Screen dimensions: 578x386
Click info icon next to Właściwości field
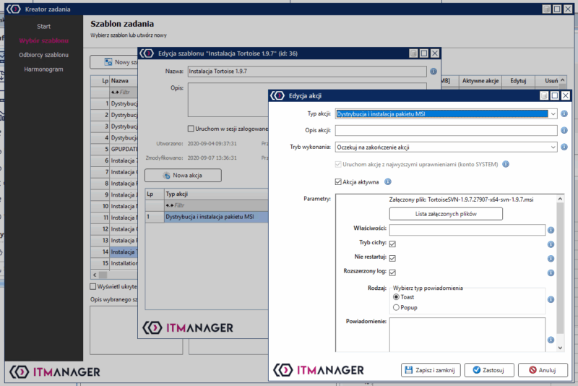[551, 230]
